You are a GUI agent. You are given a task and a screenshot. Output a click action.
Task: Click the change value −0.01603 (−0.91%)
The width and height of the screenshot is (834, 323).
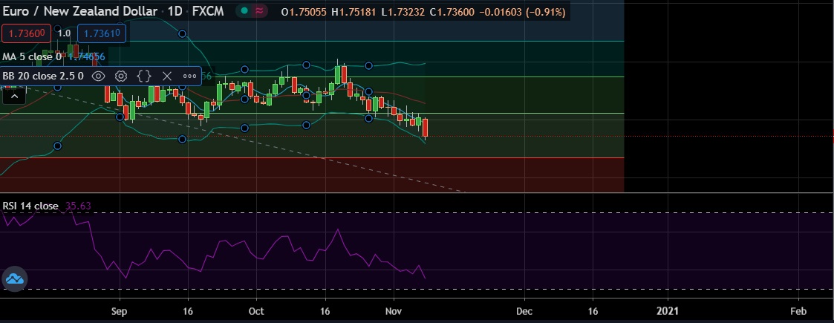pos(523,11)
